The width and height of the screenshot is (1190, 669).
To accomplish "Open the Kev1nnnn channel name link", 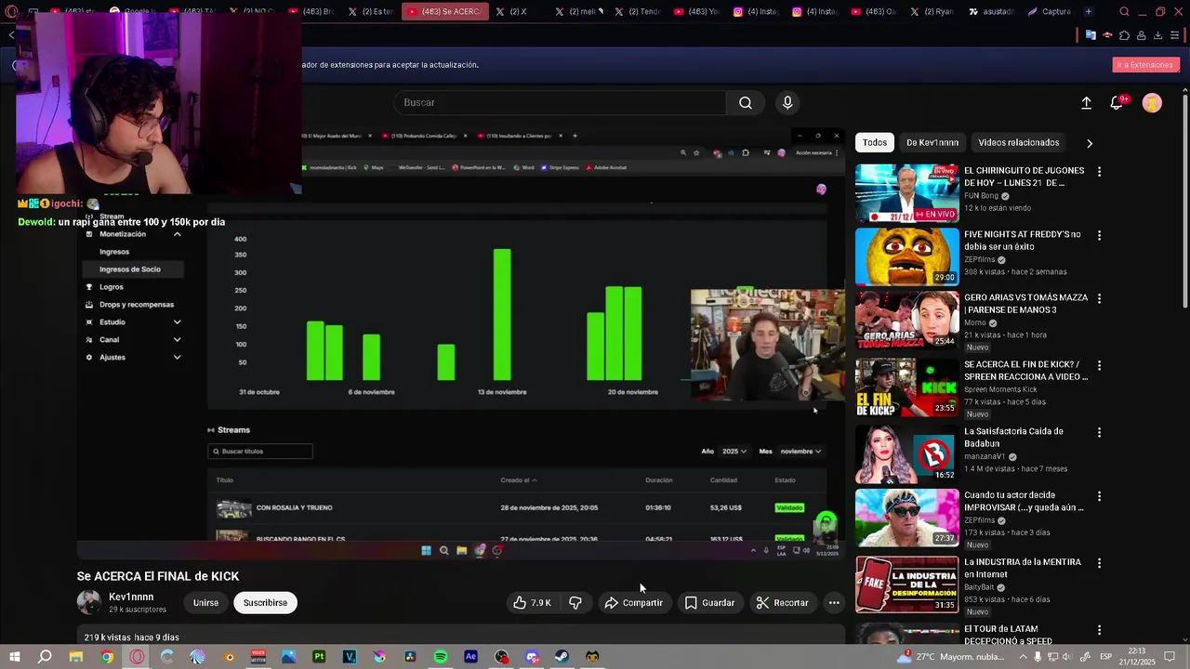I will [131, 597].
